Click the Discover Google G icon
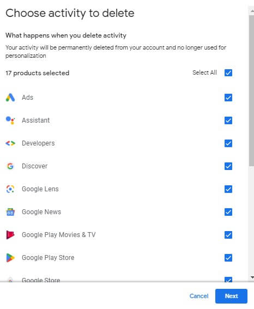The height and width of the screenshot is (309, 254). [10, 166]
